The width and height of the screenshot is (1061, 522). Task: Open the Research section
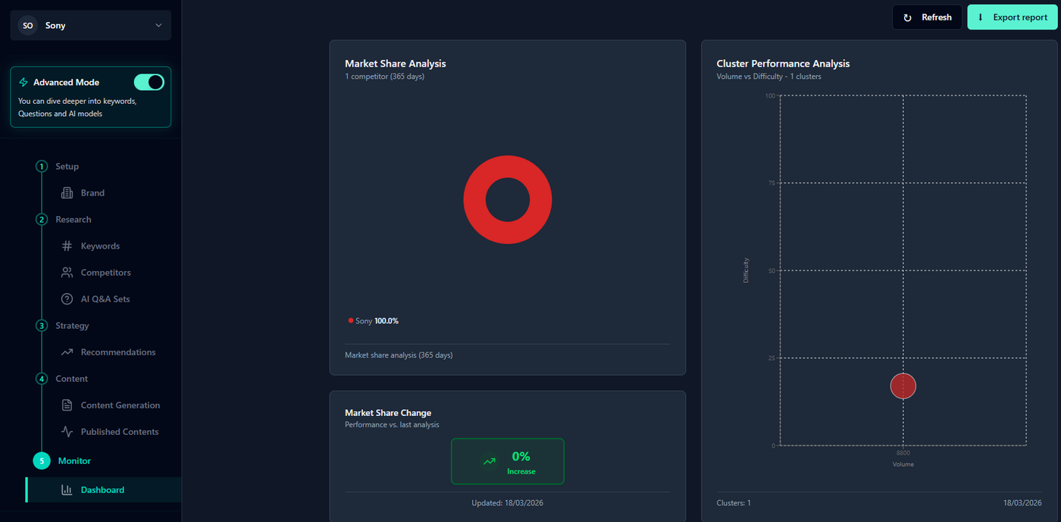[x=73, y=219]
